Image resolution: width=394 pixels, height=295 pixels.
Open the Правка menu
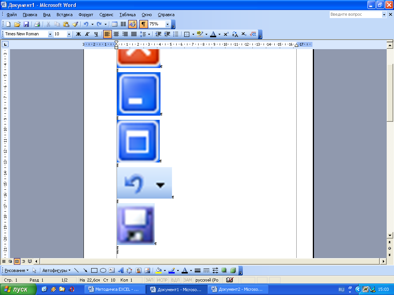[30, 15]
